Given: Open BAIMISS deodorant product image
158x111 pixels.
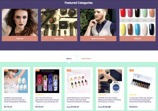Looking at the screenshot, I should [x=16, y=81].
